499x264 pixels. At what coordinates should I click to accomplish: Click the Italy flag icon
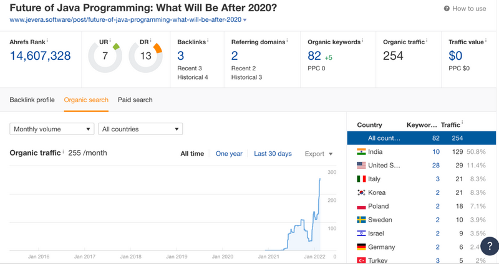(x=361, y=179)
